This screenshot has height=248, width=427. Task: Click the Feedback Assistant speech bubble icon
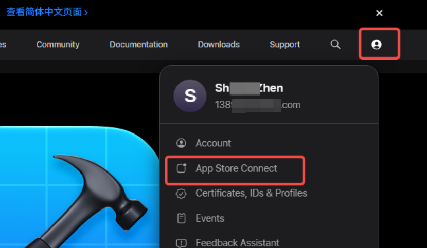(181, 243)
